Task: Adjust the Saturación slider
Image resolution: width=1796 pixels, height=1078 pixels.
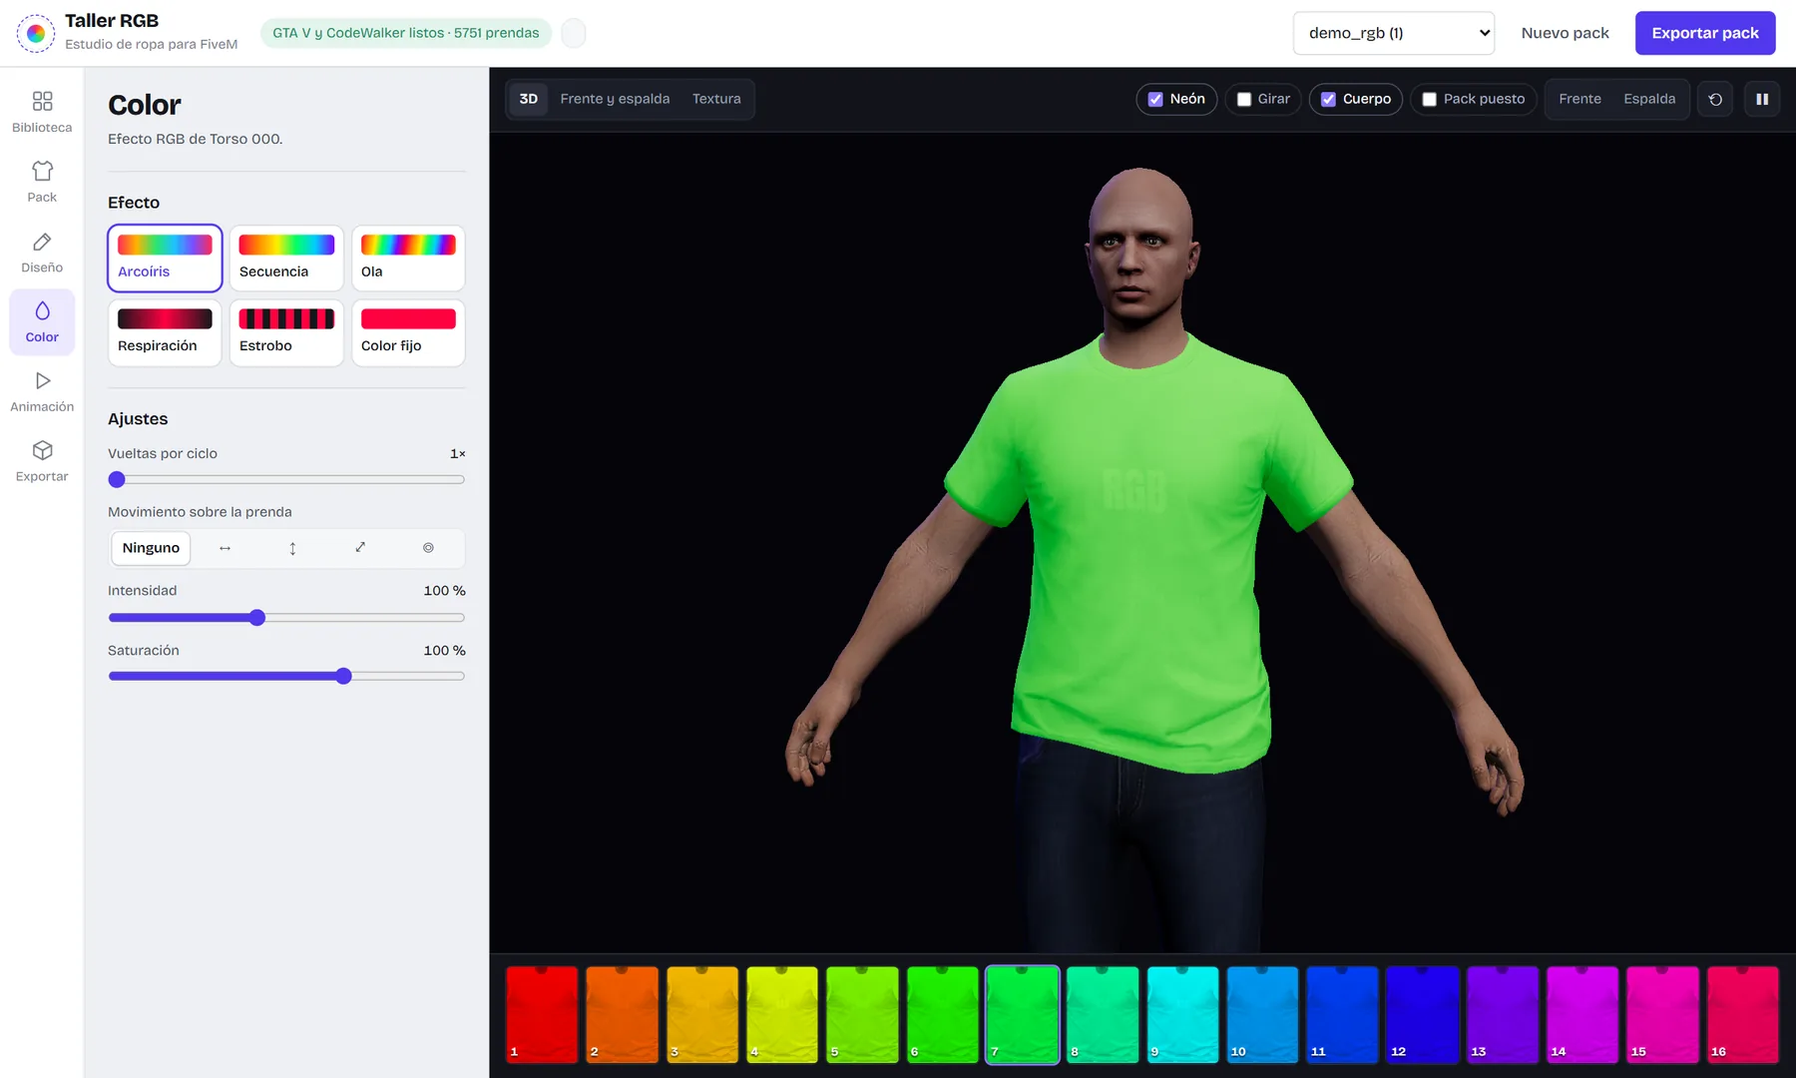Action: [286, 676]
